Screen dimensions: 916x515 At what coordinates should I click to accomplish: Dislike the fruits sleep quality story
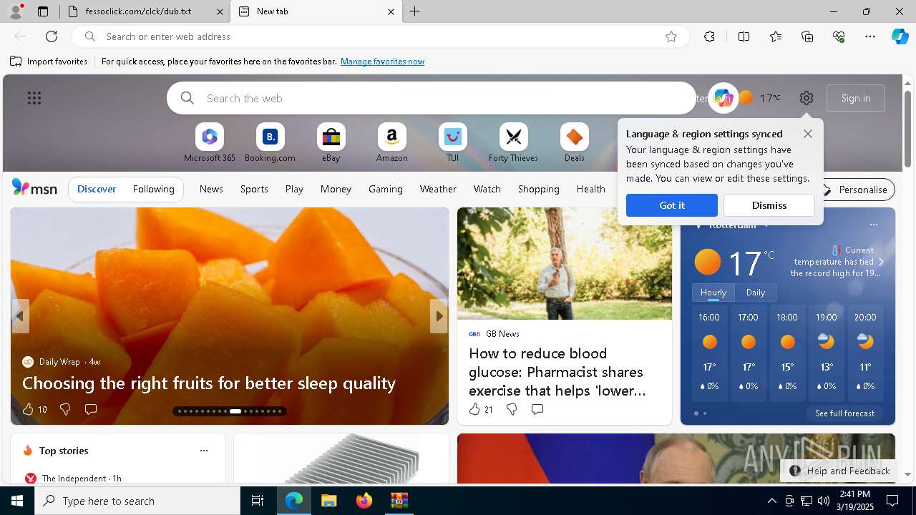pos(65,409)
